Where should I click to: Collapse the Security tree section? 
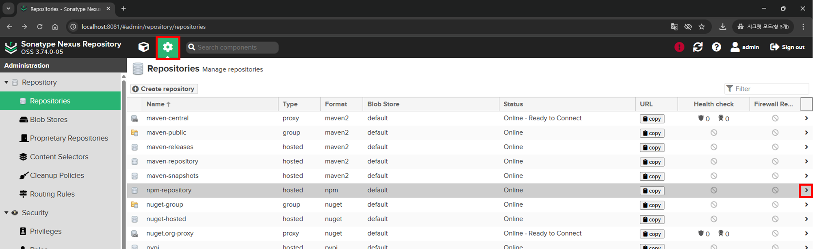[x=7, y=212]
